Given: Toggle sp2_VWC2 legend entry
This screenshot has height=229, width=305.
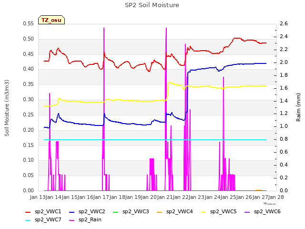Looking at the screenshot, I should pos(87,212).
